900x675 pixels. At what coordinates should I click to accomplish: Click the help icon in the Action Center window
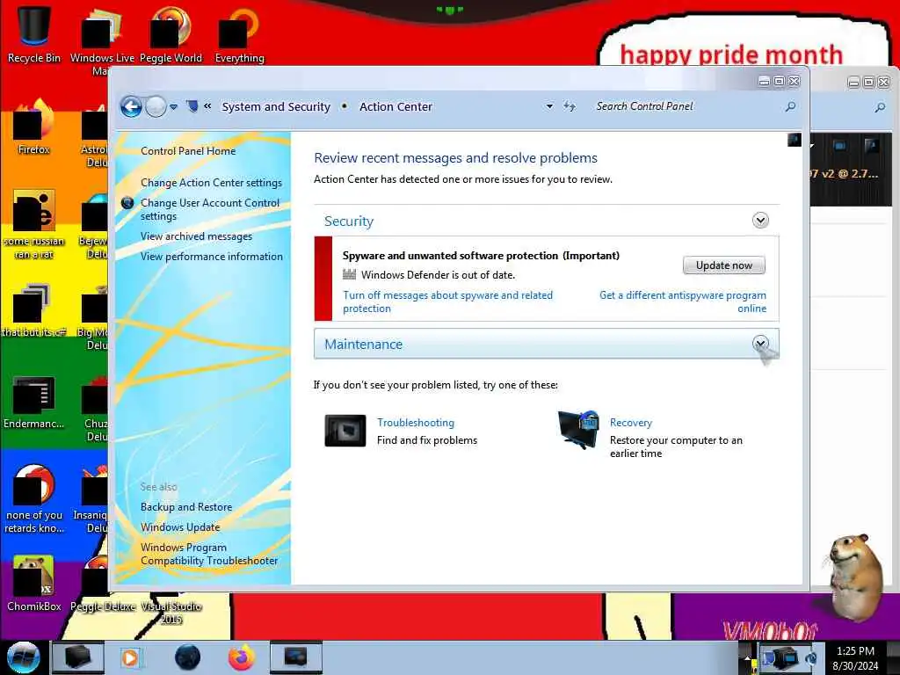[795, 140]
